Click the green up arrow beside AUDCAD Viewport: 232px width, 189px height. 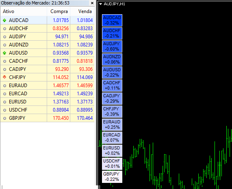pyautogui.click(x=4, y=20)
